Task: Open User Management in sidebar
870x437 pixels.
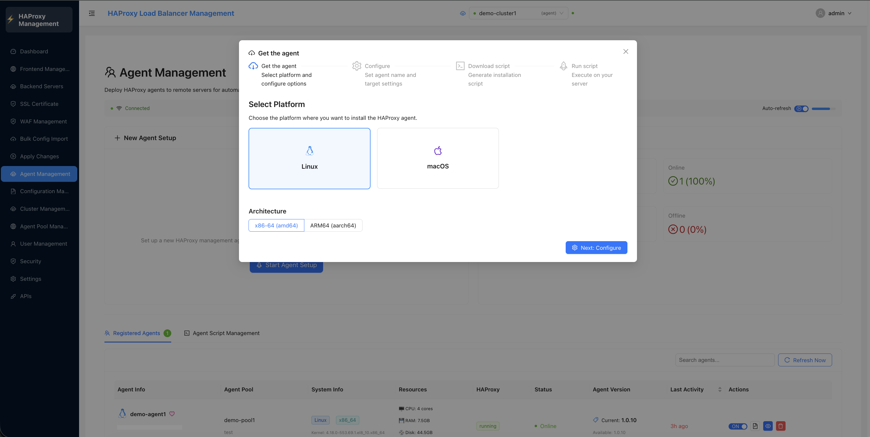Action: (x=39, y=244)
